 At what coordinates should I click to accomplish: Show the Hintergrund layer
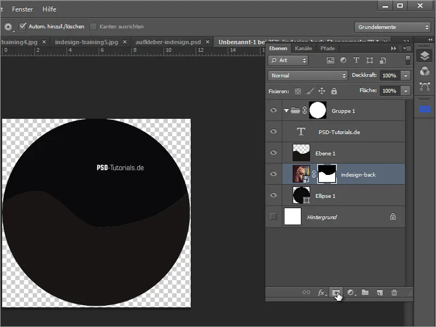(x=274, y=216)
